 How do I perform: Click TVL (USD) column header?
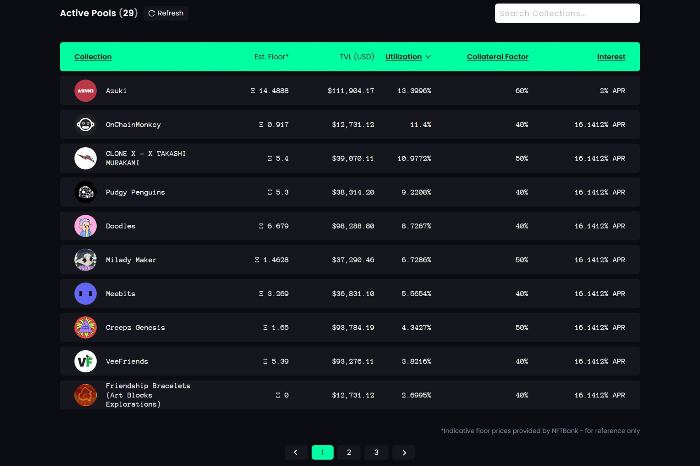pyautogui.click(x=357, y=57)
